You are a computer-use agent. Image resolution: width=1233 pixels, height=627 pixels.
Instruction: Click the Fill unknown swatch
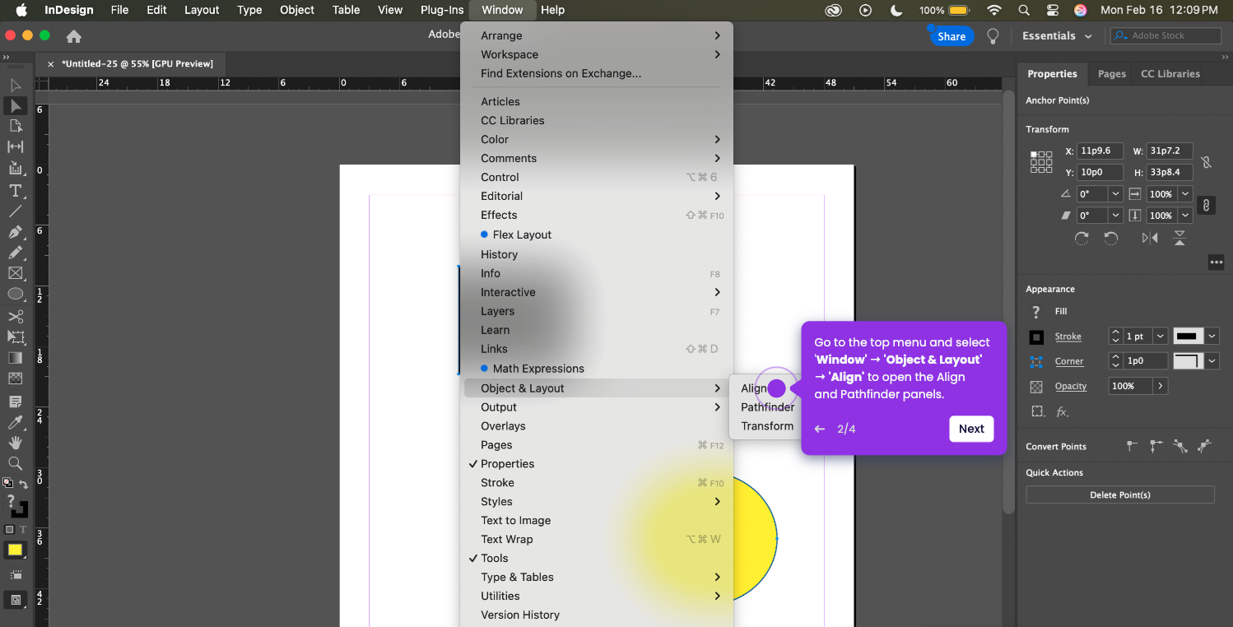click(1036, 312)
